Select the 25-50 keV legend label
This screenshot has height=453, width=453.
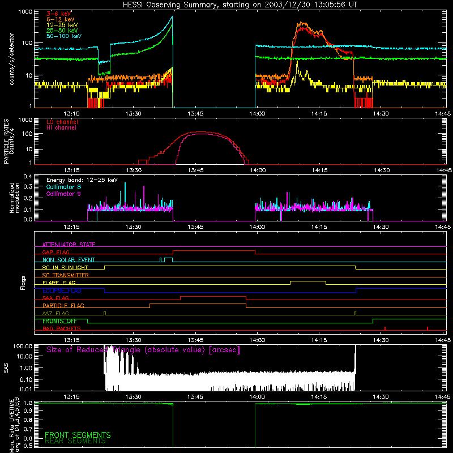coord(62,31)
